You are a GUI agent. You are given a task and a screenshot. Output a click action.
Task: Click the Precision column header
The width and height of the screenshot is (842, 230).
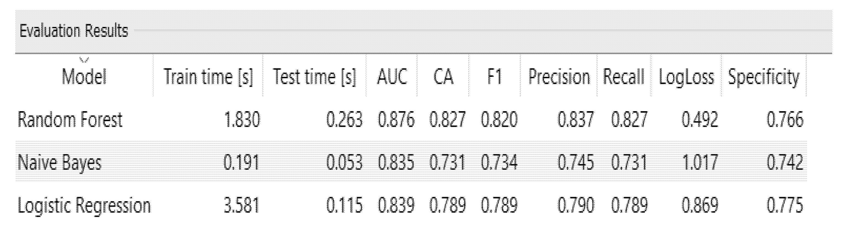click(559, 77)
